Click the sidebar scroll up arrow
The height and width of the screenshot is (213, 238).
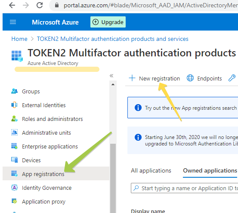113,84
